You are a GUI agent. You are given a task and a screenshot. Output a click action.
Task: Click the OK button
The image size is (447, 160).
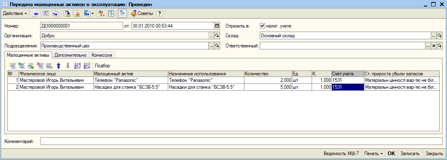pyautogui.click(x=391, y=154)
